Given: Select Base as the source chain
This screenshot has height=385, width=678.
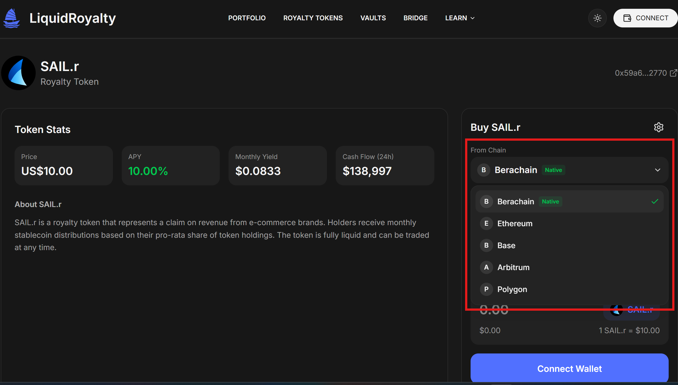Looking at the screenshot, I should [506, 245].
